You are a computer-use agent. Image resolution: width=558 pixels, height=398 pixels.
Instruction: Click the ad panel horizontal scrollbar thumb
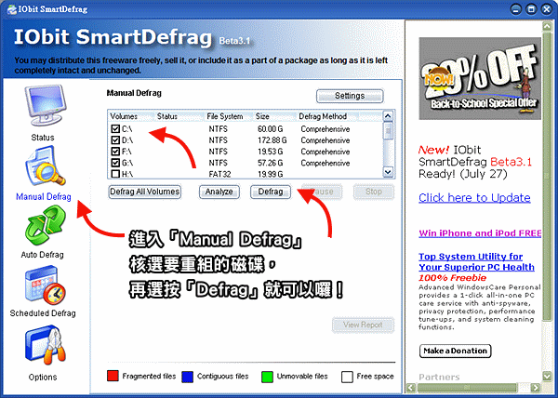point(467,388)
